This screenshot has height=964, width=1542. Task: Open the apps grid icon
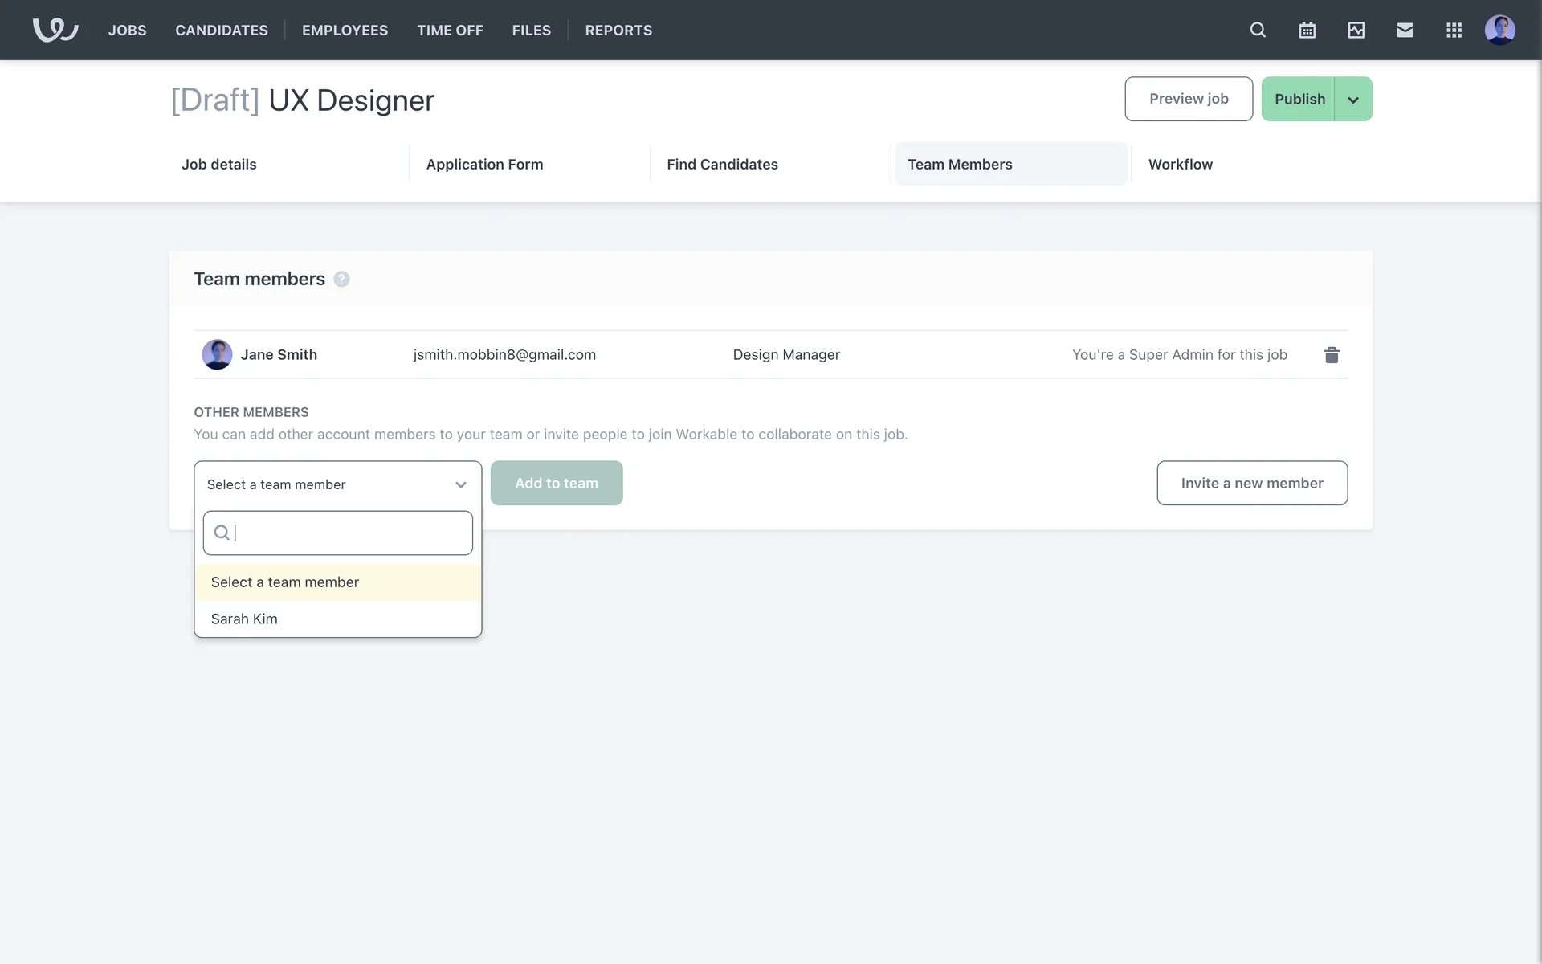(1454, 30)
